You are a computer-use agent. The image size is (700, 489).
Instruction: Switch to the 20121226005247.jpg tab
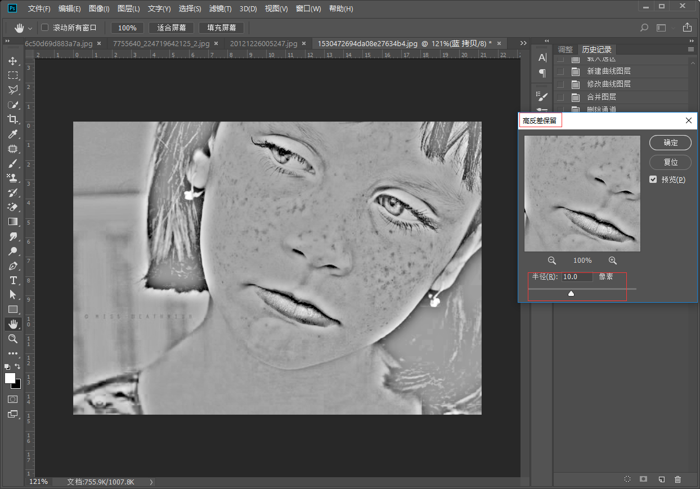pyautogui.click(x=263, y=43)
